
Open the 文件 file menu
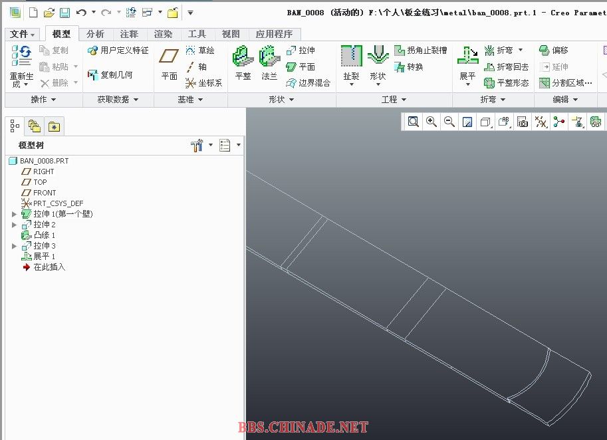coord(23,34)
